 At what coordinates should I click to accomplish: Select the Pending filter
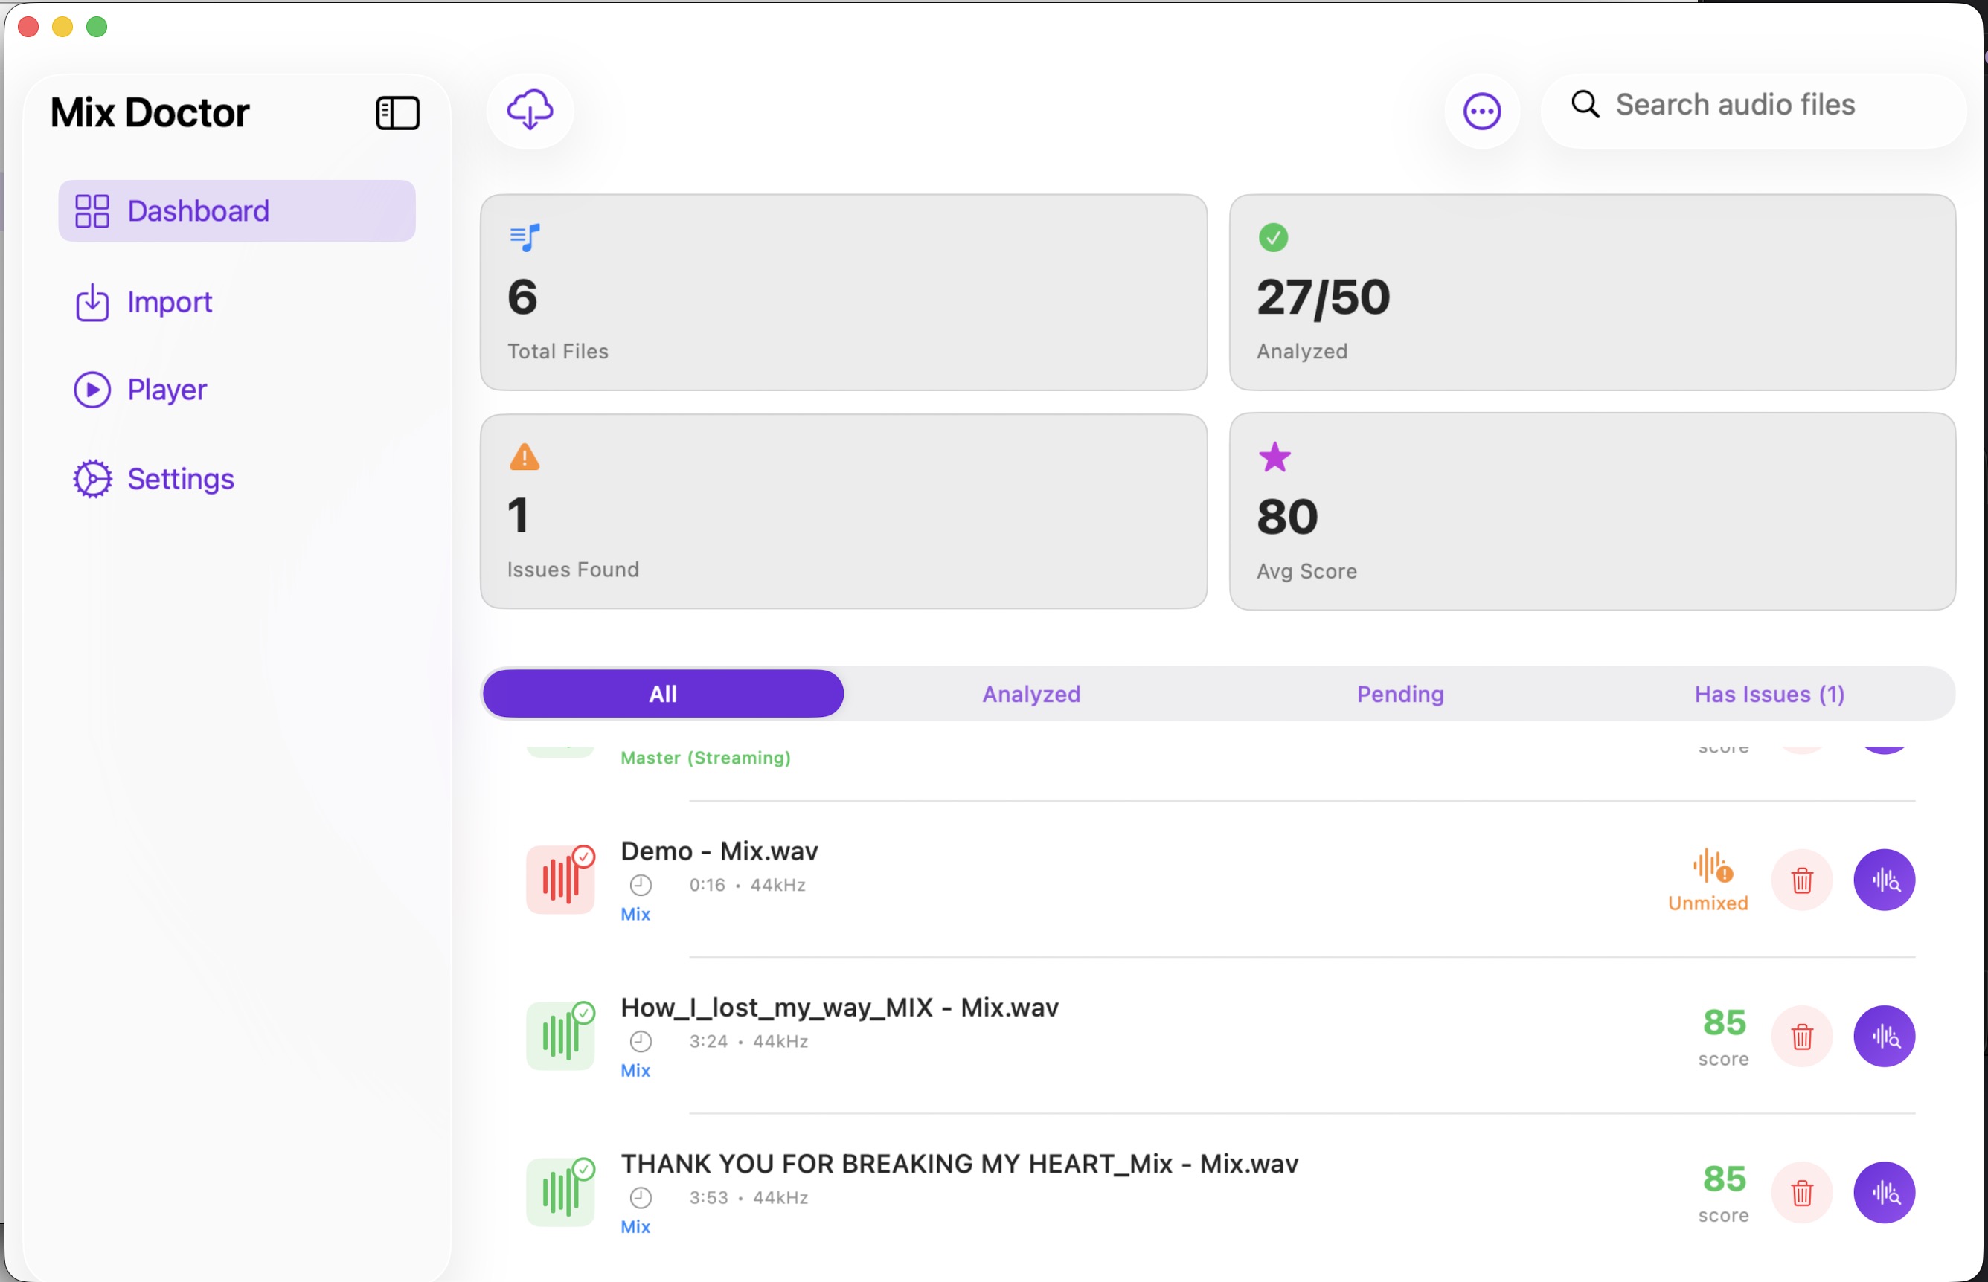point(1399,694)
